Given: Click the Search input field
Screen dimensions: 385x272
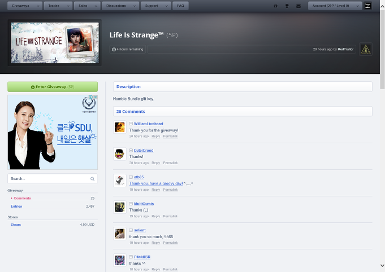Looking at the screenshot, I should coord(53,179).
